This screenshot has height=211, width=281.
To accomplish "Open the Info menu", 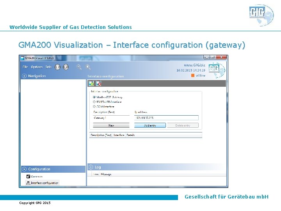I will pos(48,67).
